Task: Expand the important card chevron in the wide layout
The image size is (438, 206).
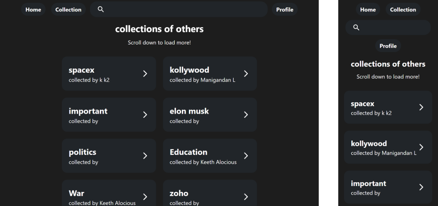Action: 145,115
